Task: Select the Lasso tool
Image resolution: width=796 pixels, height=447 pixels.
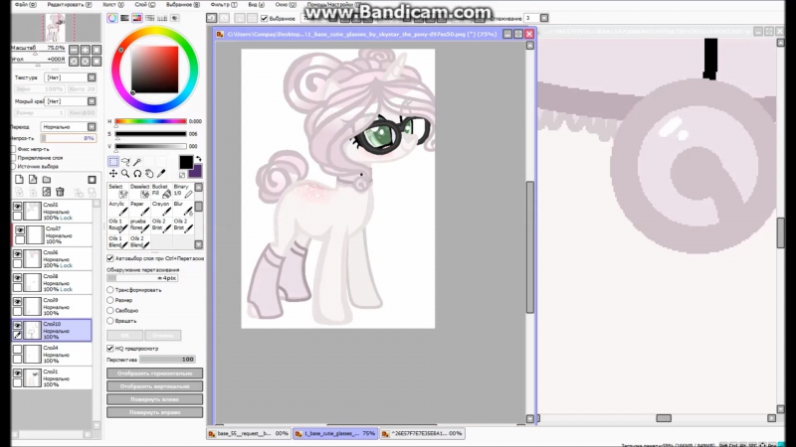Action: tap(125, 162)
